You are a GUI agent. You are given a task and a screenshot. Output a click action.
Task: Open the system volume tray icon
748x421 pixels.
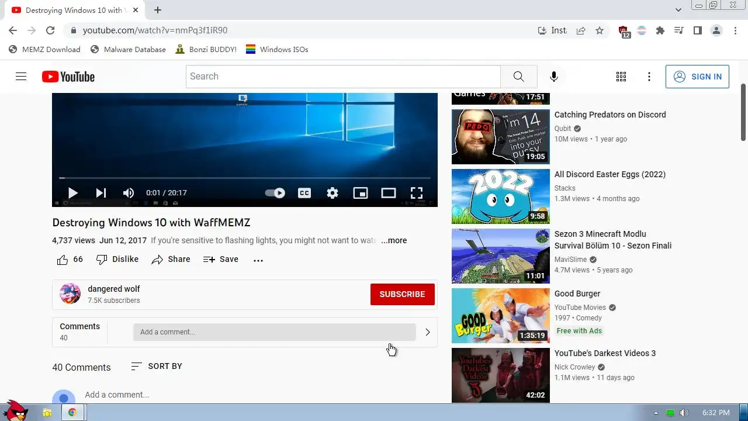684,413
